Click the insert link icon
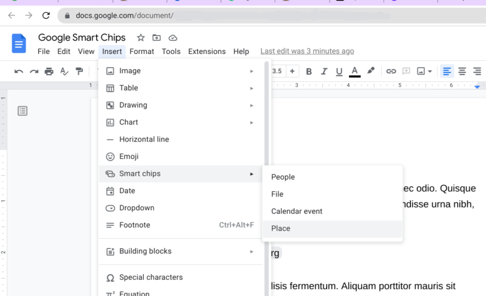 tap(391, 71)
